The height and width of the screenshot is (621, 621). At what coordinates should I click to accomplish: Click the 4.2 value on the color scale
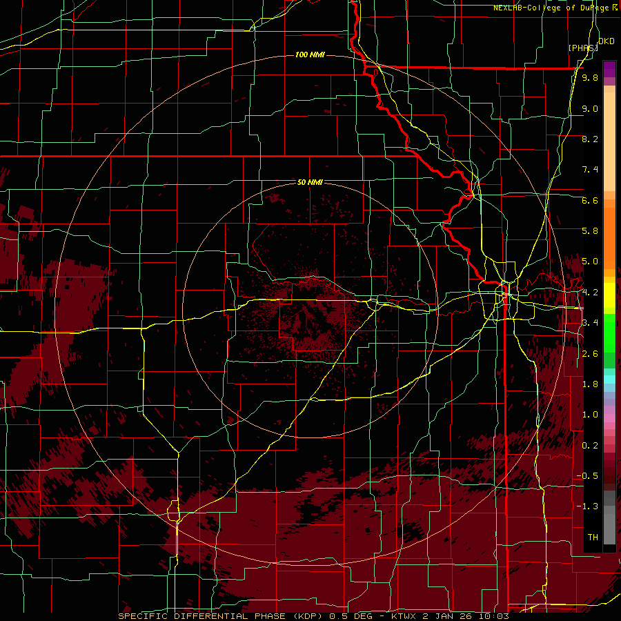click(590, 293)
